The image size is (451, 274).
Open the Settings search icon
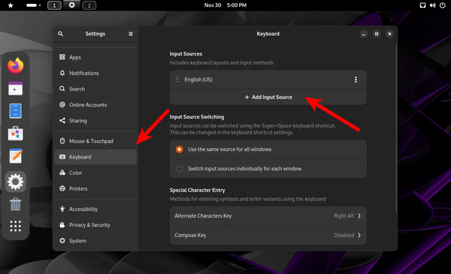[x=60, y=33]
